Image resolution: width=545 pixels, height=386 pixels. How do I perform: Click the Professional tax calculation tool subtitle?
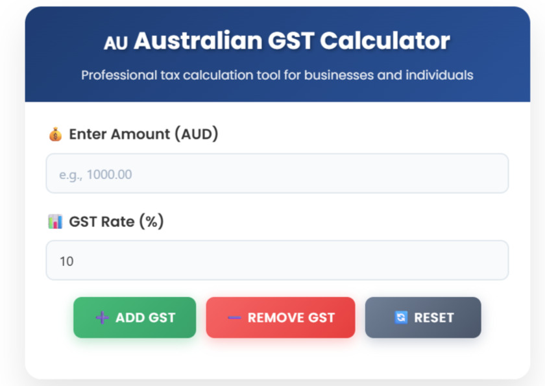277,75
